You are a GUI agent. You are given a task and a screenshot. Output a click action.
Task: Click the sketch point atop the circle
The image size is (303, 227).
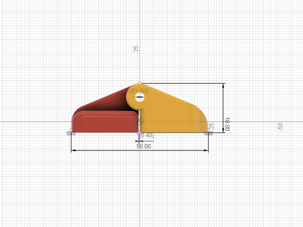[x=139, y=82]
